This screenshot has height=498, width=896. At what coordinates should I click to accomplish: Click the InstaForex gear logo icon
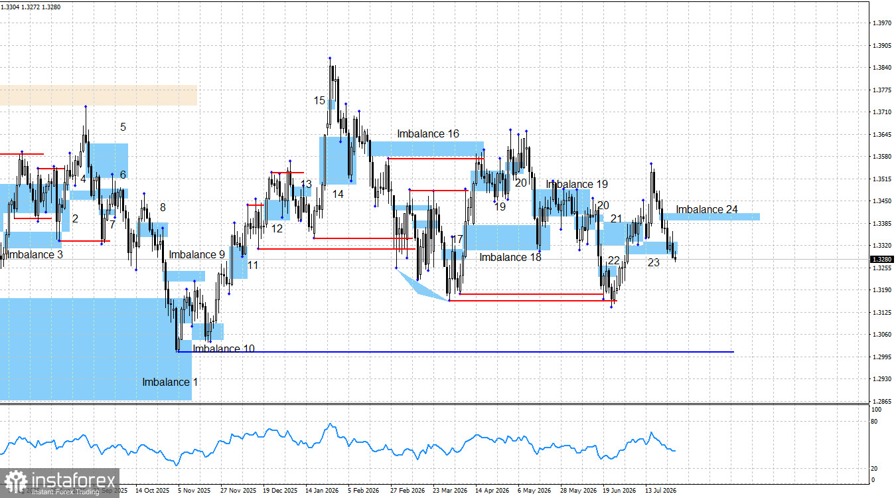pyautogui.click(x=15, y=481)
